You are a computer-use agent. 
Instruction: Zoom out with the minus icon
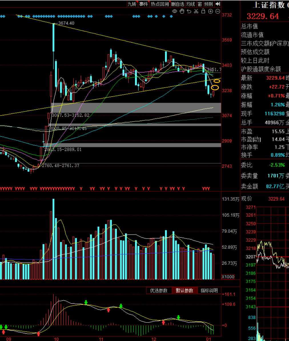pos(218,11)
